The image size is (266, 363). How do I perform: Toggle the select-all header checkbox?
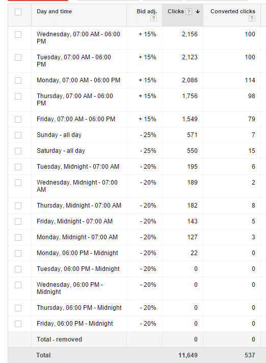[x=18, y=12]
